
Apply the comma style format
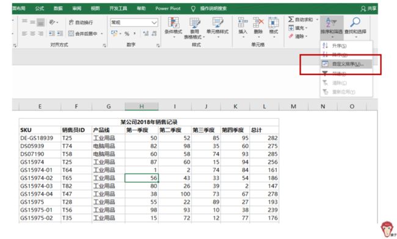(134, 34)
